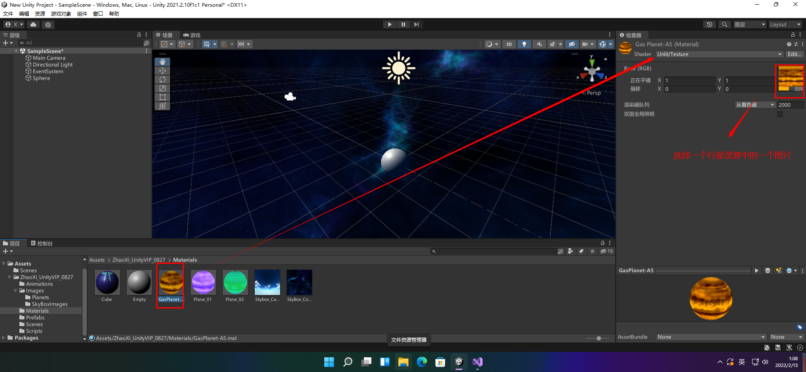
Task: Open the 编辑 menu
Action: (24, 14)
